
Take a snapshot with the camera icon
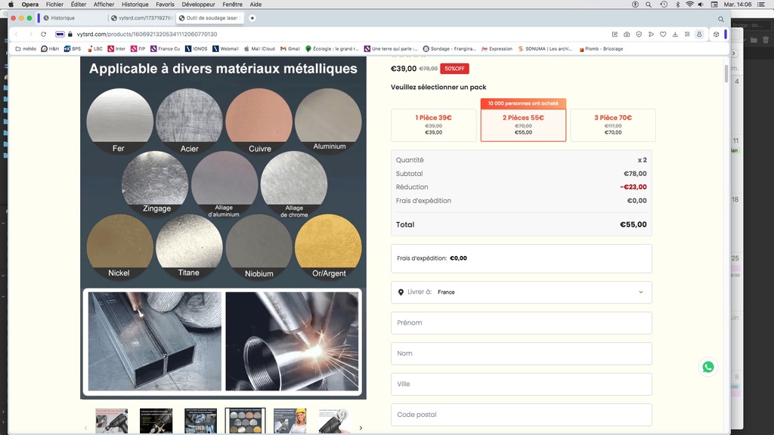[627, 34]
